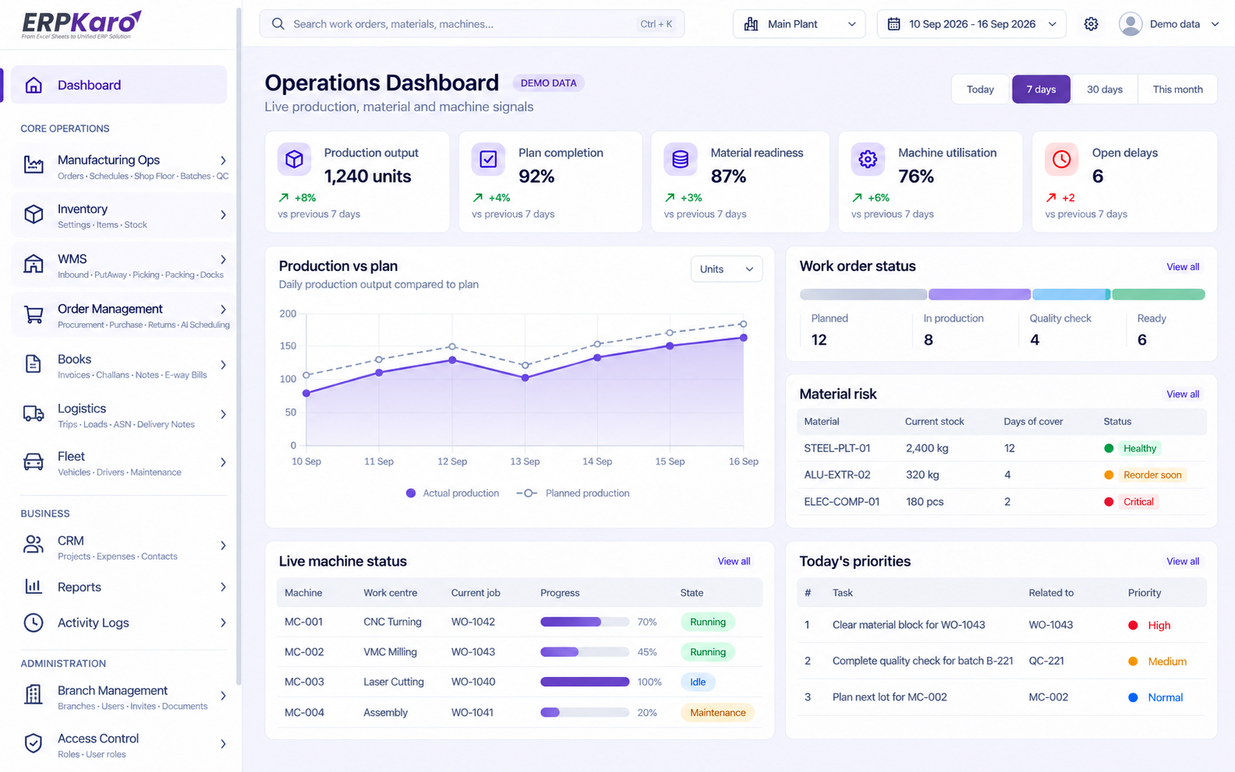Select the 30 days range tab

(x=1104, y=89)
